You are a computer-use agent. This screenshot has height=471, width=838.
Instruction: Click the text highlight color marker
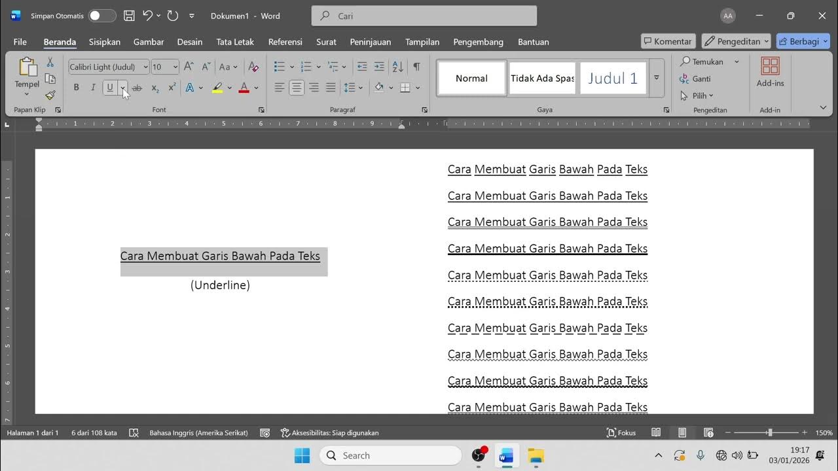tap(217, 88)
